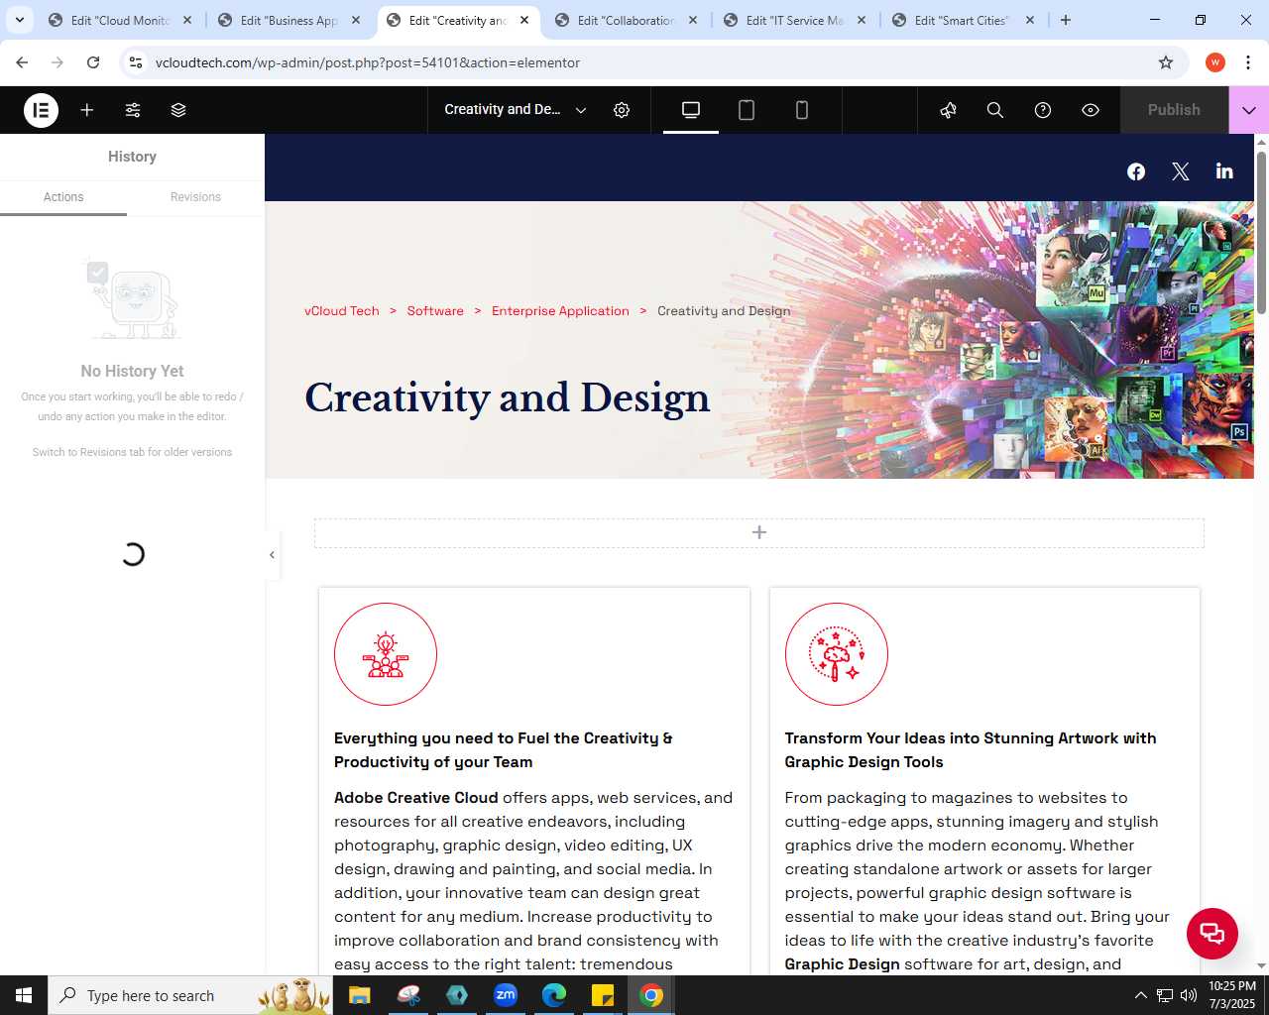Image resolution: width=1269 pixels, height=1015 pixels.
Task: Expand Publish save options arrow
Action: coord(1249,110)
